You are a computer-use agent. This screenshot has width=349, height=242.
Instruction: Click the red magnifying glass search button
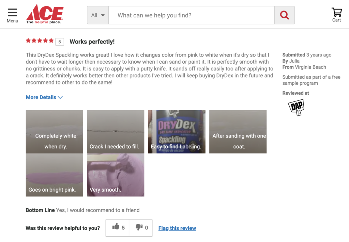pyautogui.click(x=285, y=15)
